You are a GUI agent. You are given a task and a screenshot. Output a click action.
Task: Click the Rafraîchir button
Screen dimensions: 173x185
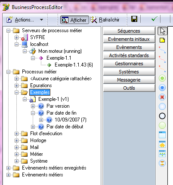(105, 20)
